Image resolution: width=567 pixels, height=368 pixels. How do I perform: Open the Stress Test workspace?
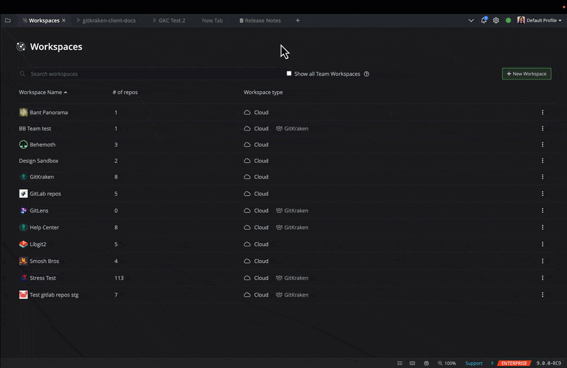pyautogui.click(x=43, y=278)
